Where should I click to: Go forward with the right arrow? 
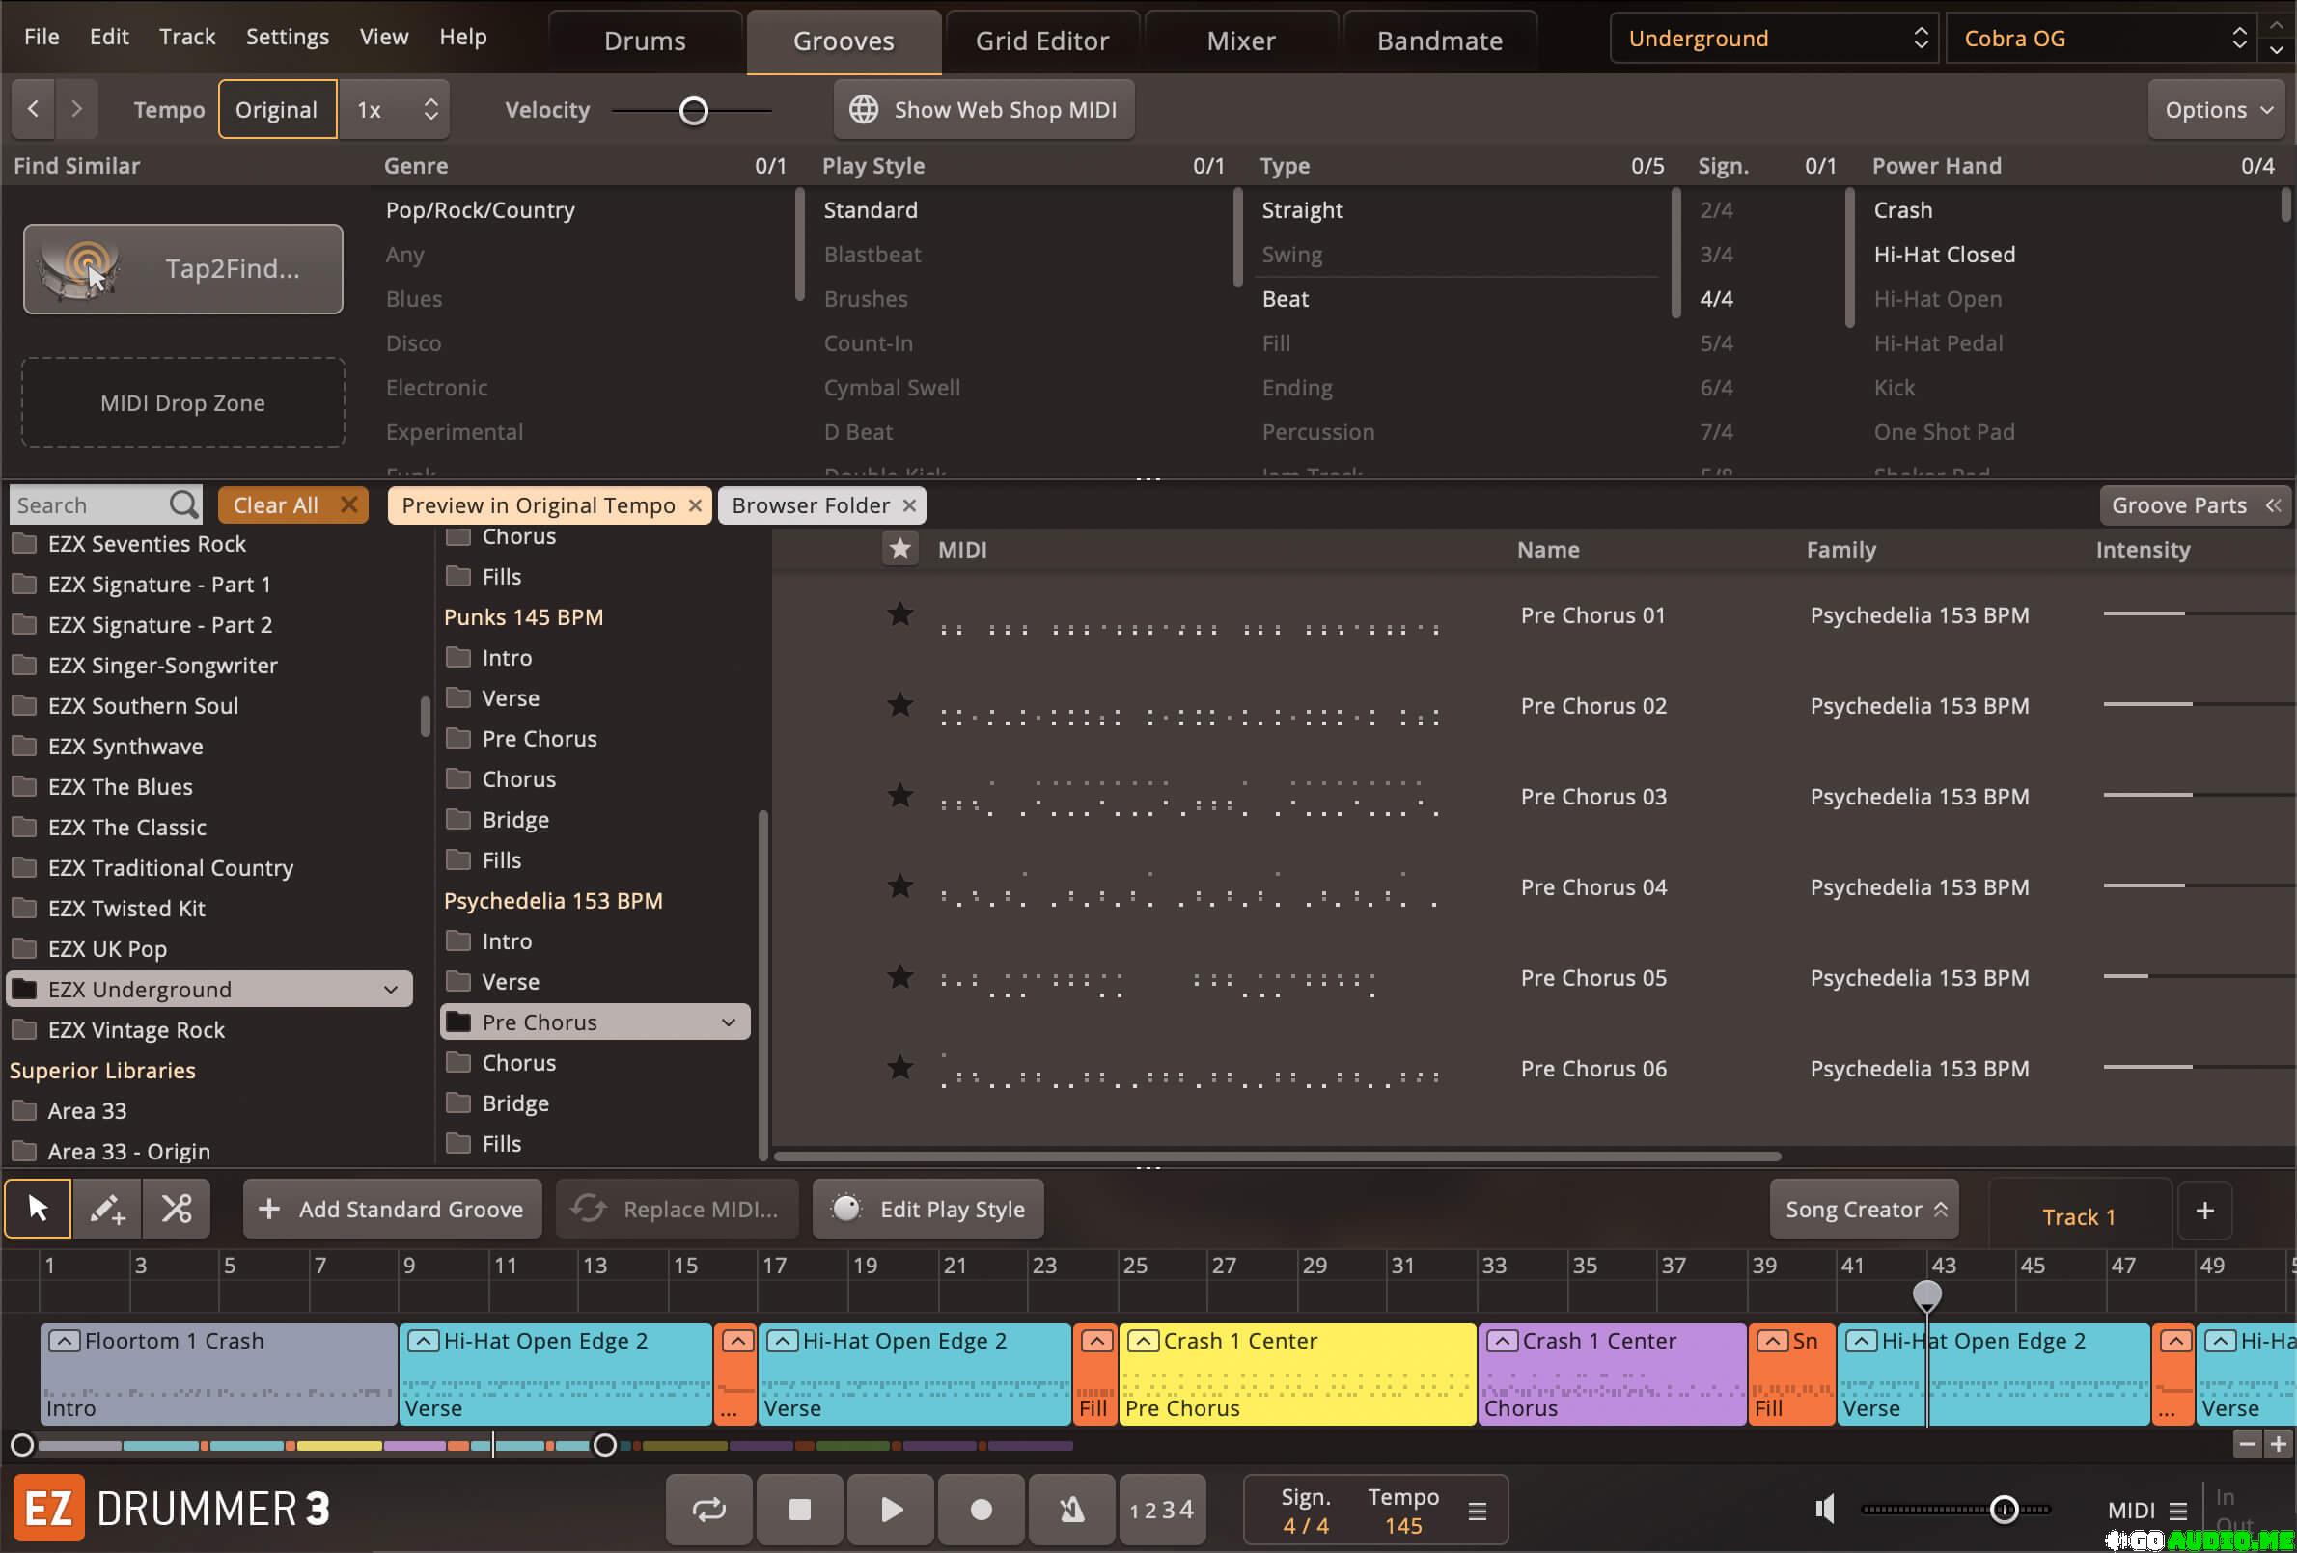tap(77, 109)
